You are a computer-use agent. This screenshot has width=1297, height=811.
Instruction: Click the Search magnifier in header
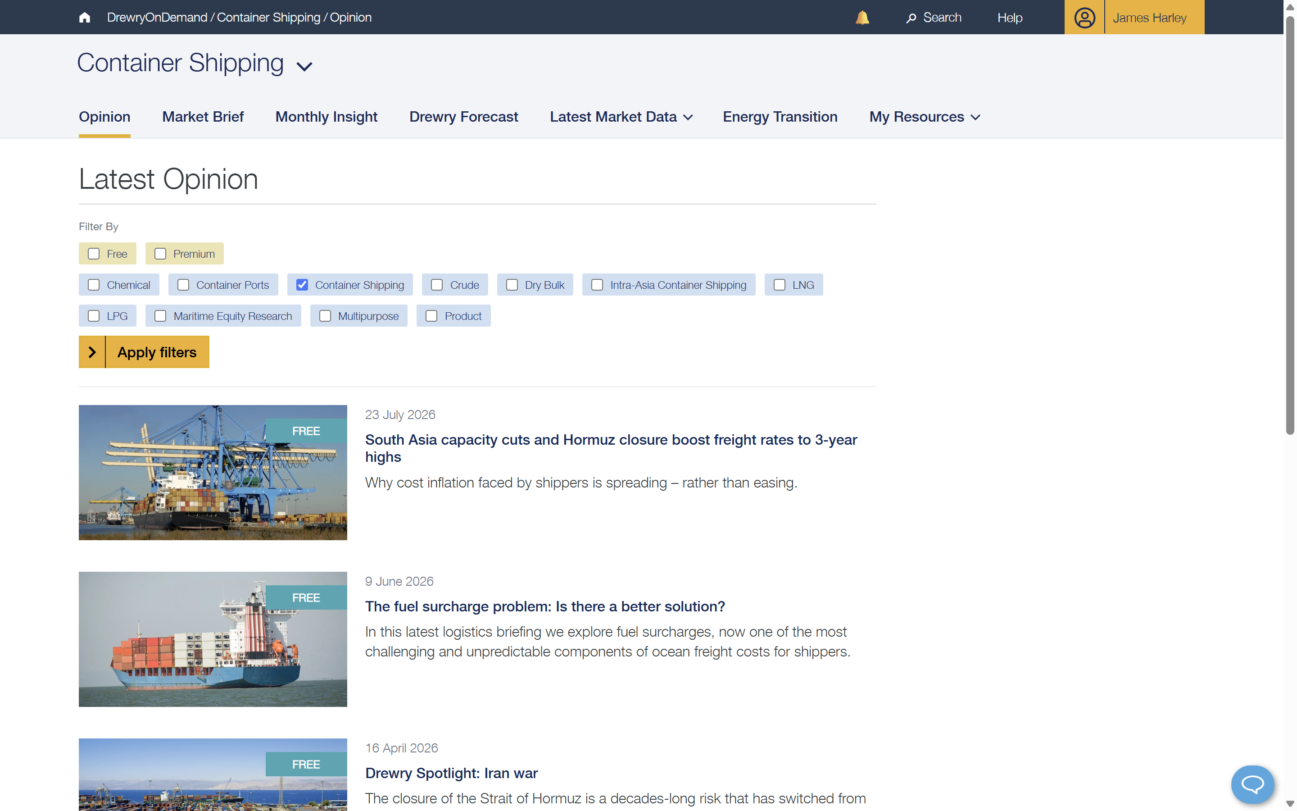pyautogui.click(x=911, y=18)
